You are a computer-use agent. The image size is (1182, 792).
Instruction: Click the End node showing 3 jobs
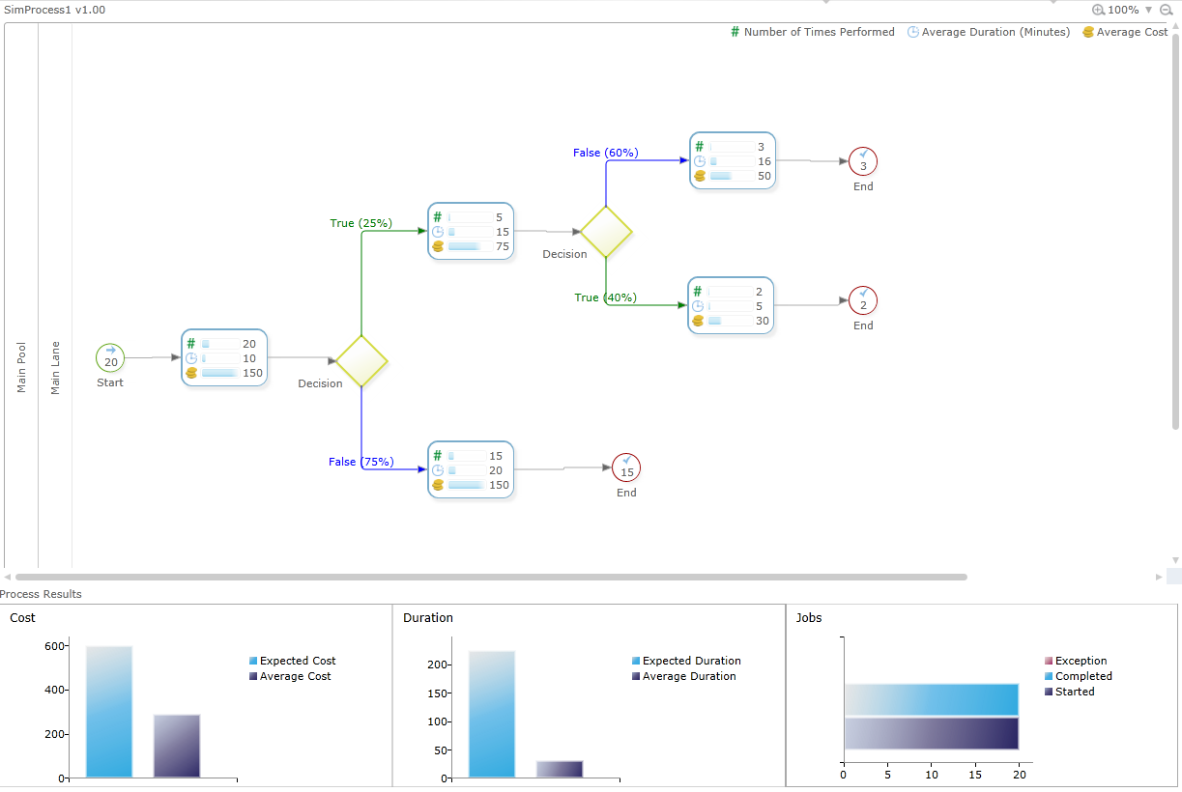click(862, 161)
